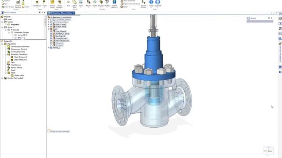
Task: Click Clone Project in the ribbon
Action: click(x=8, y=7)
